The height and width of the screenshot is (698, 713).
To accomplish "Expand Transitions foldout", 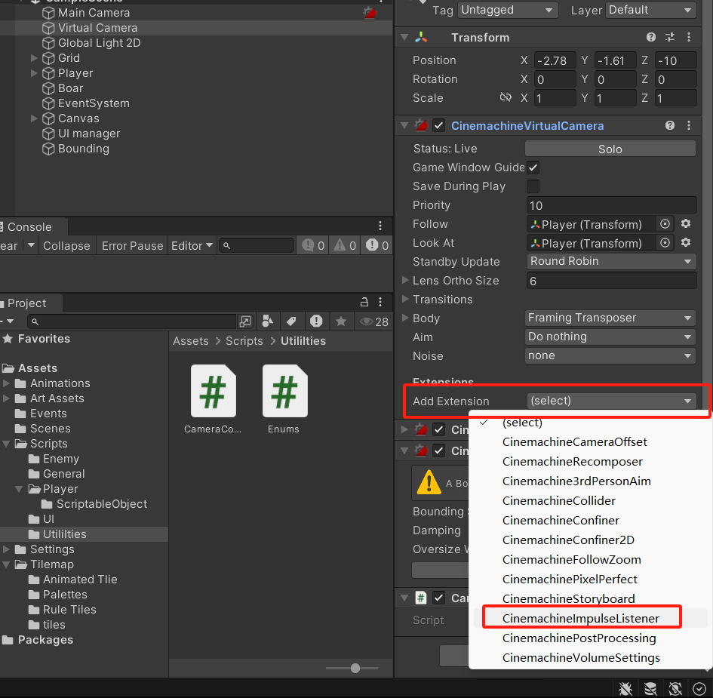I will 404,299.
